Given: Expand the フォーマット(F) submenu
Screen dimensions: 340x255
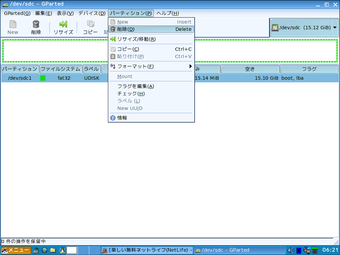Looking at the screenshot, I should (151, 66).
